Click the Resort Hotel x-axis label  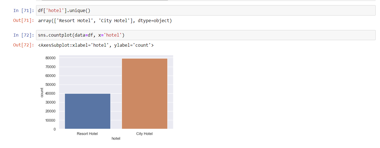tap(87, 134)
